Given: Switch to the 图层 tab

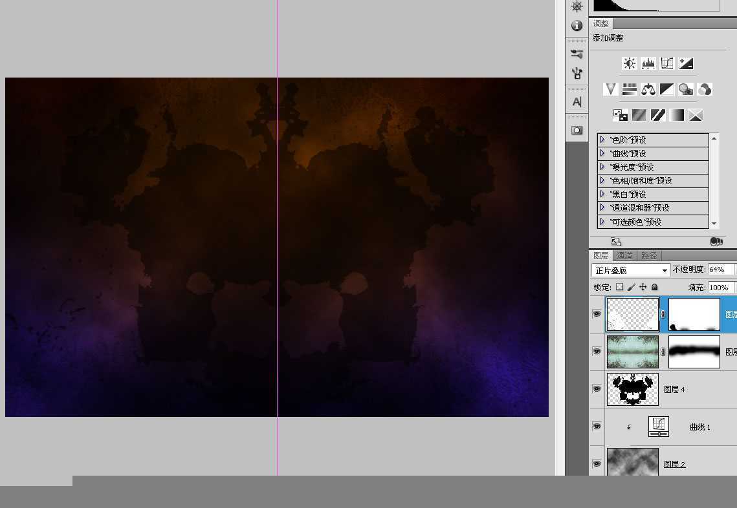Looking at the screenshot, I should (600, 255).
